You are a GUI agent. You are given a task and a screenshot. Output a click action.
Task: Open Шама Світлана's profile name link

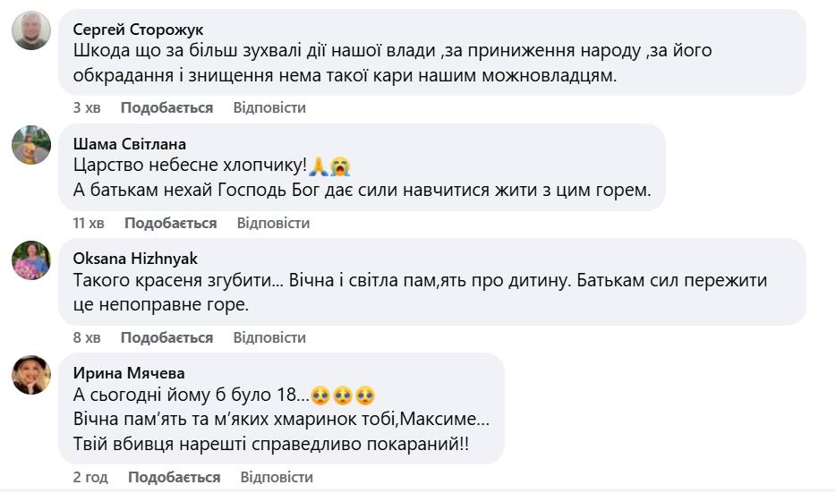(x=129, y=143)
